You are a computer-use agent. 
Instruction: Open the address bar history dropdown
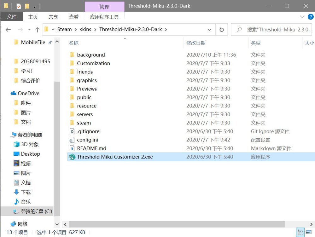(x=209, y=30)
